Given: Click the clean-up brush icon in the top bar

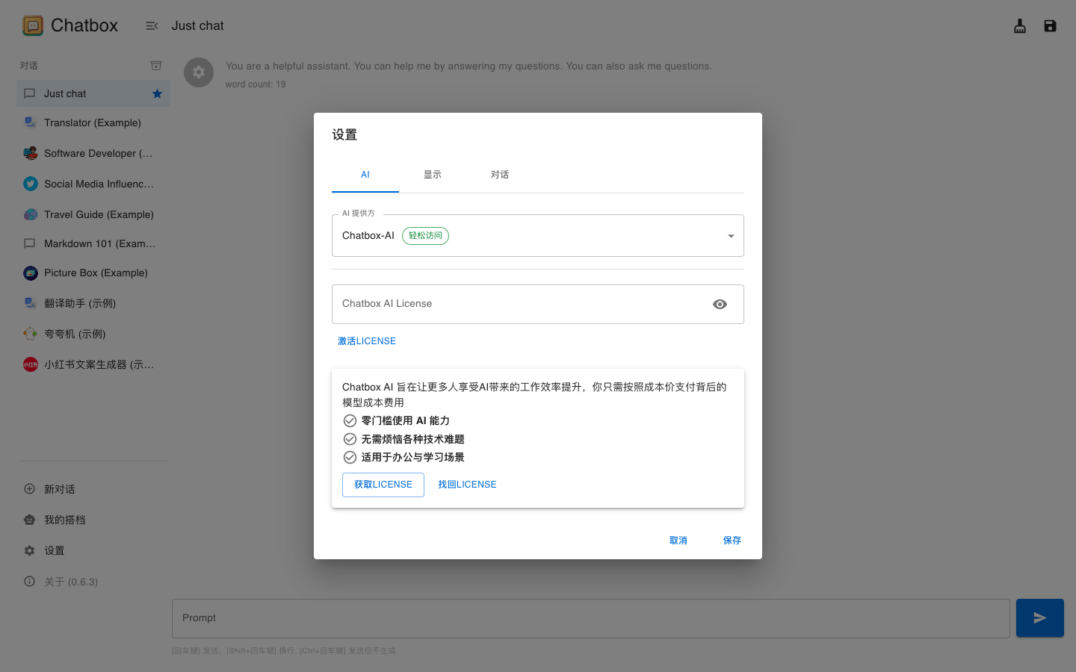Looking at the screenshot, I should click(x=1019, y=25).
